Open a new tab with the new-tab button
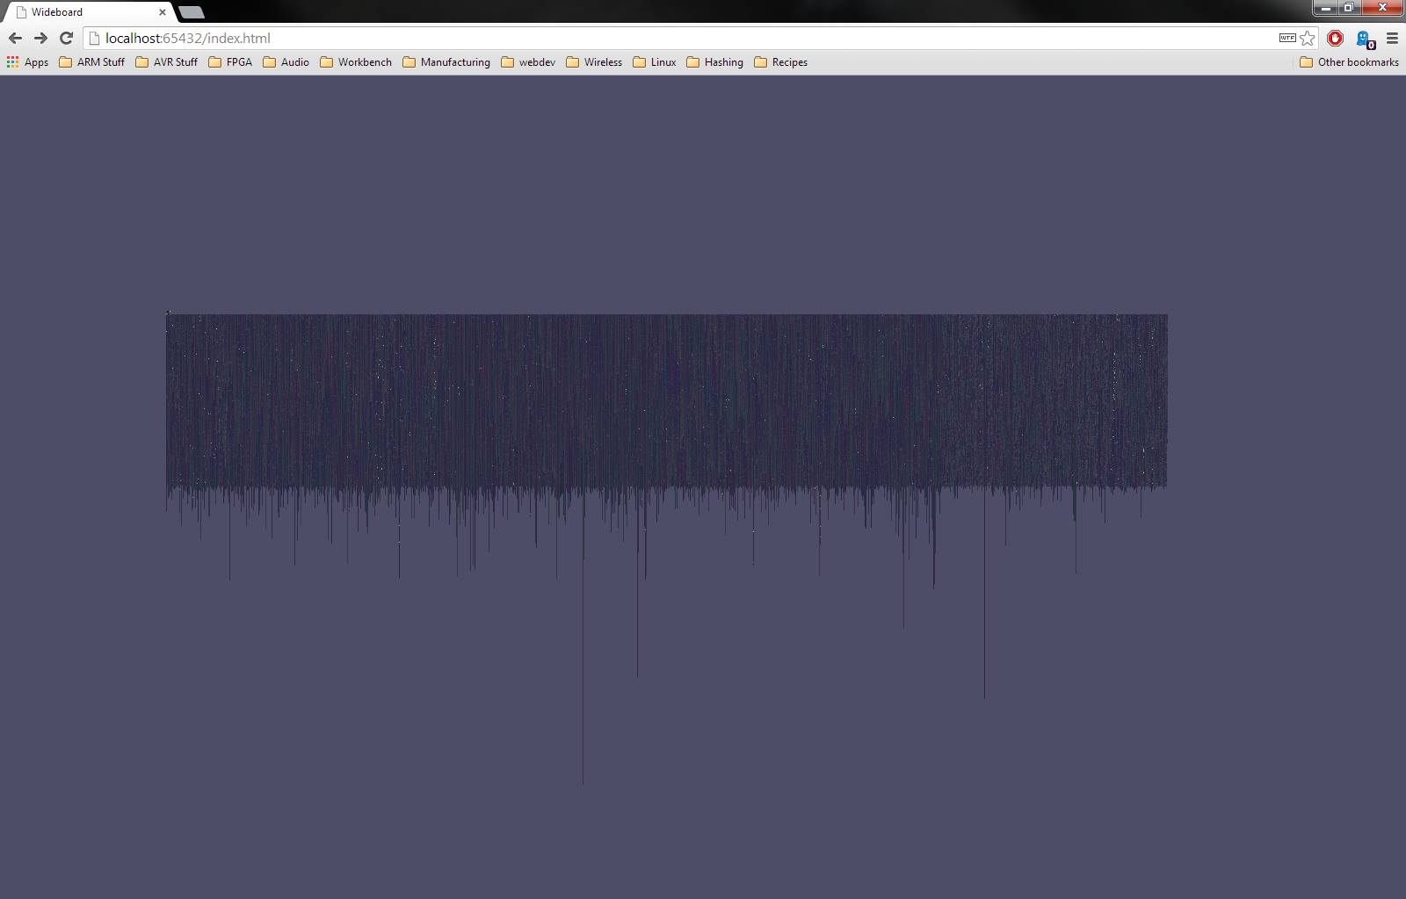 pos(192,12)
